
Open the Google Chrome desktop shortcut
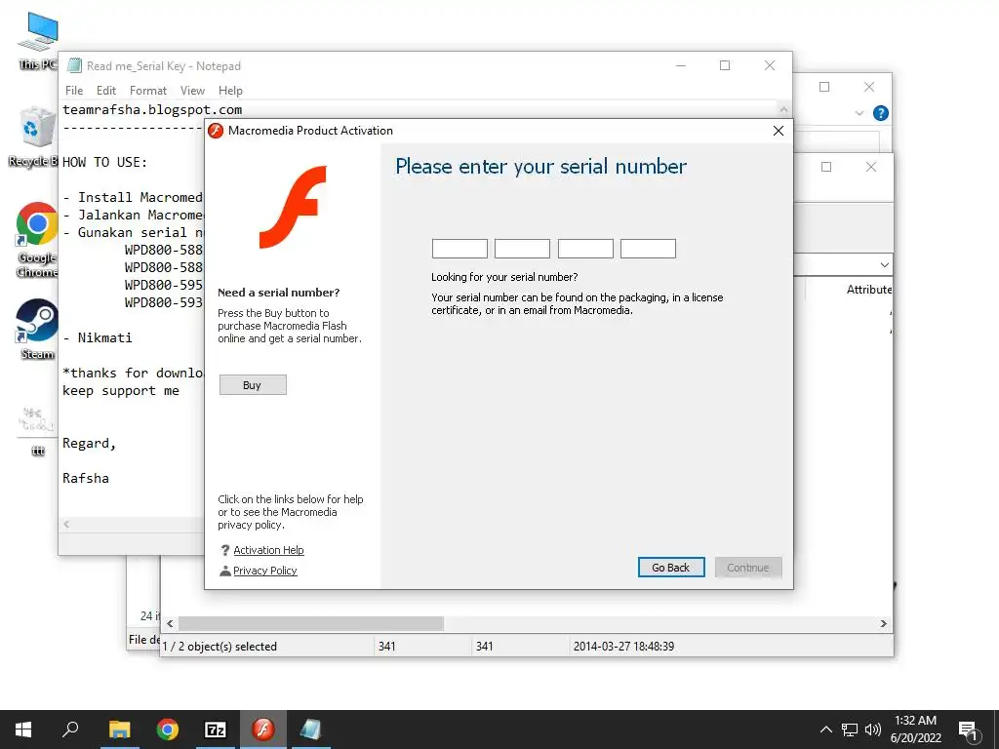37,240
